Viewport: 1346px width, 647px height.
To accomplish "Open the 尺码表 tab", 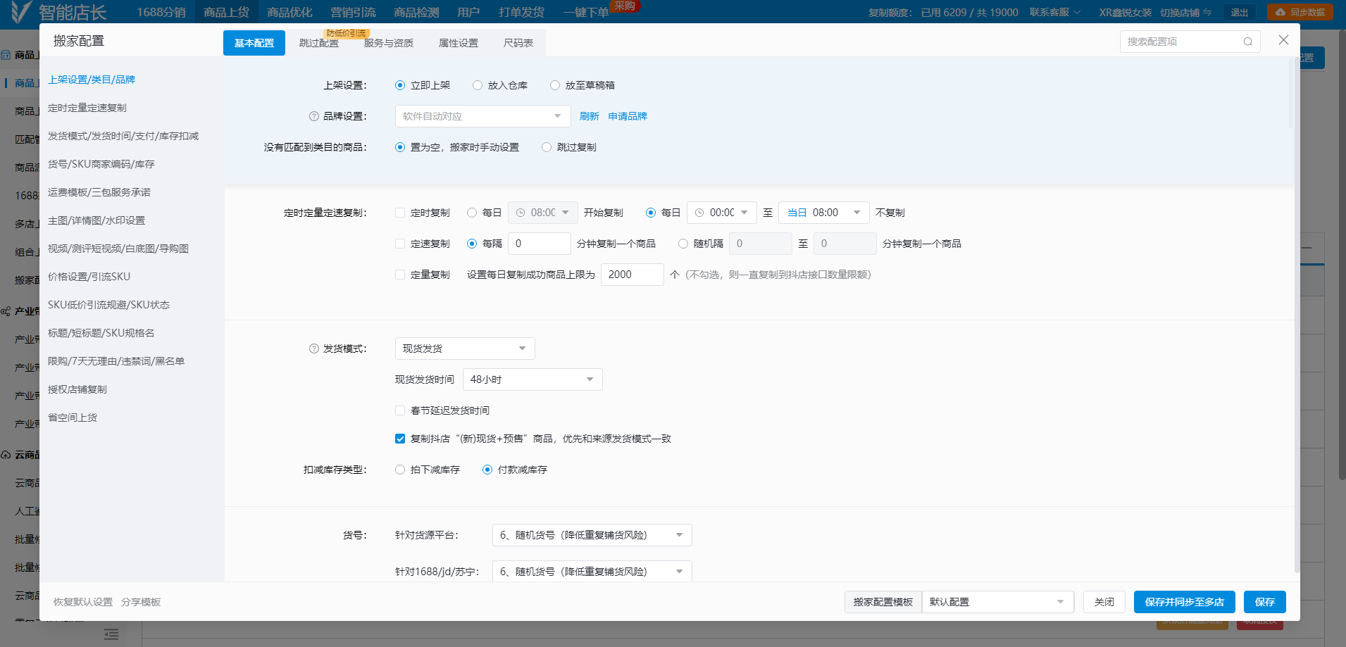I will tap(518, 43).
